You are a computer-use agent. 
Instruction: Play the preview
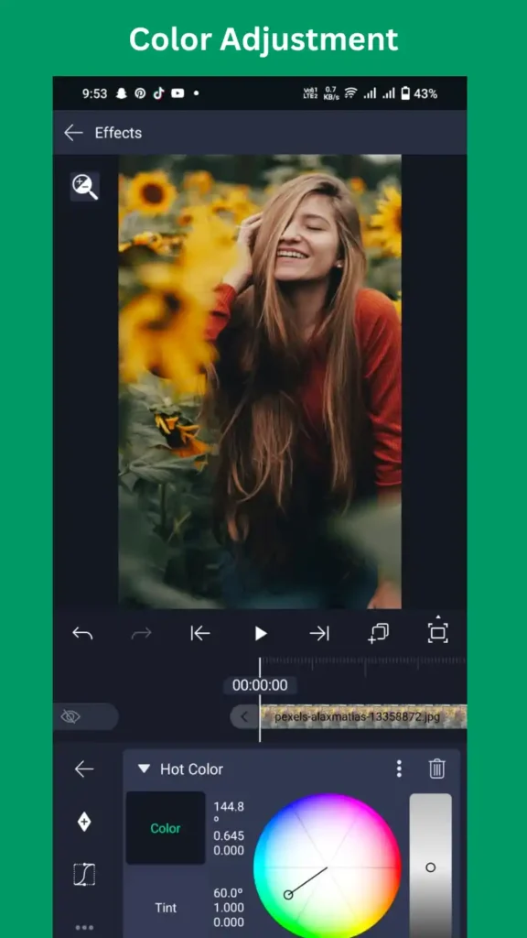[x=261, y=634]
